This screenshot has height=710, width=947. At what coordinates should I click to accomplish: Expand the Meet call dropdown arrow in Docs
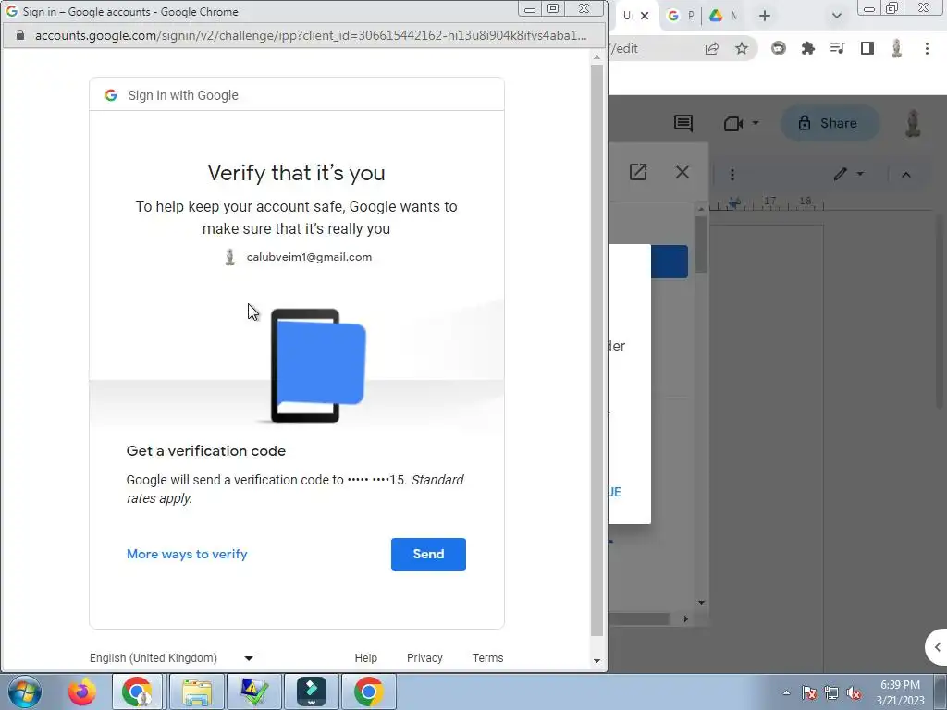[x=755, y=123]
